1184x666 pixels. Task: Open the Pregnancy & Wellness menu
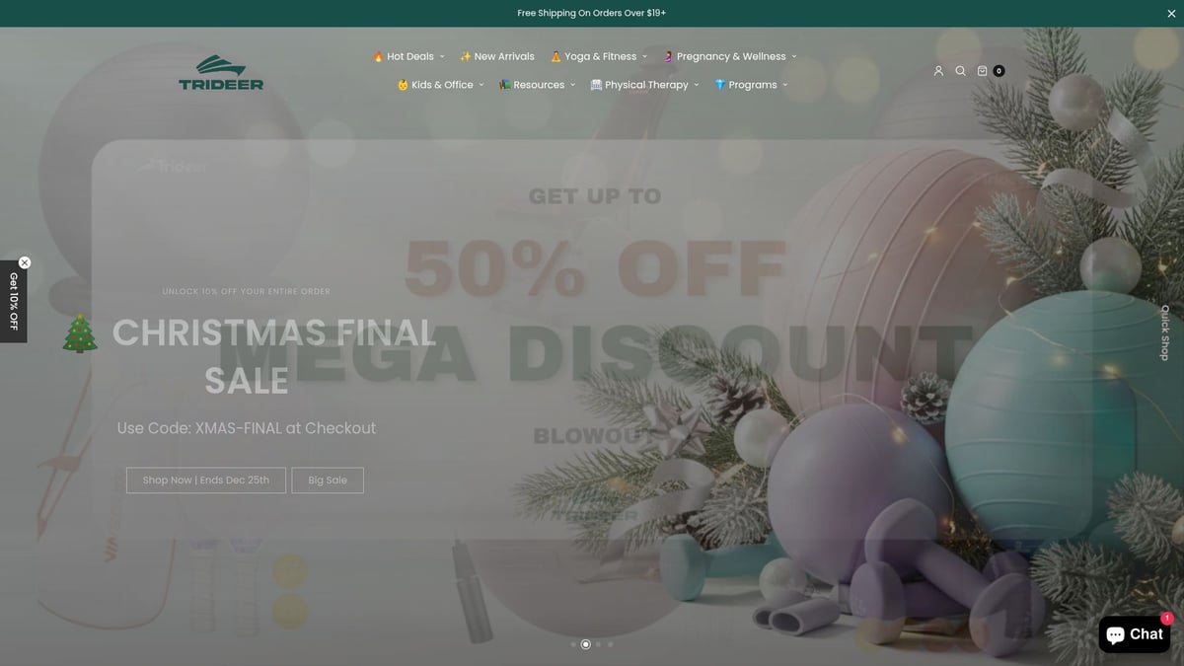[x=729, y=56]
